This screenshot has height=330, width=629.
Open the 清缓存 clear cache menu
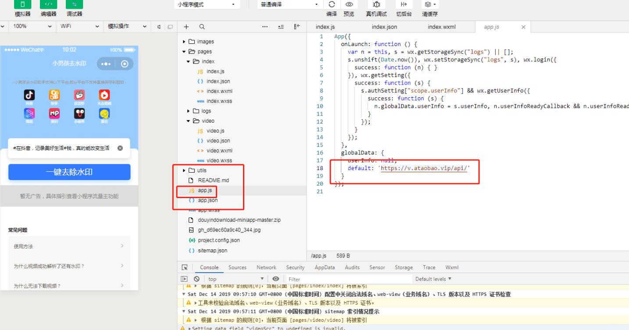(430, 4)
